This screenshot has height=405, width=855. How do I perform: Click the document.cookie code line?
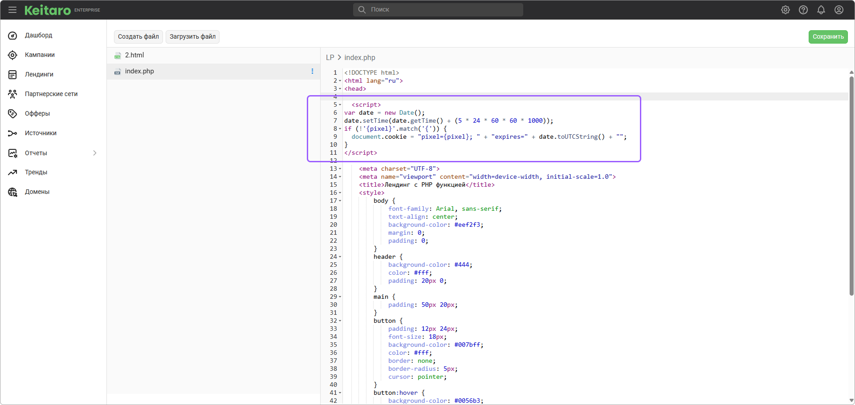tap(489, 137)
